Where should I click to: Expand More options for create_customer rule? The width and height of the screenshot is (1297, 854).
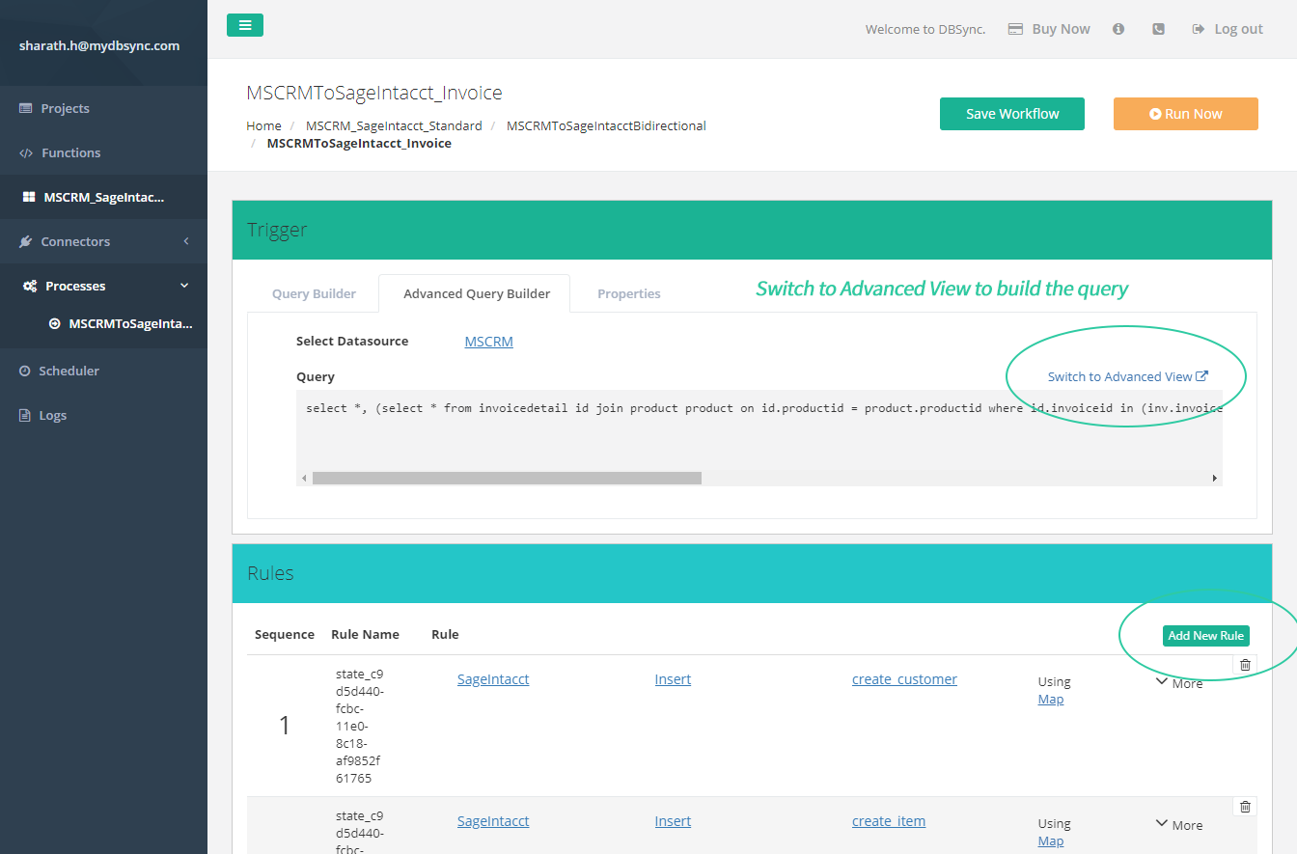coord(1179,683)
